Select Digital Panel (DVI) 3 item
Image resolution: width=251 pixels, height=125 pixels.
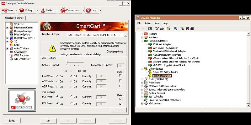tap(24, 38)
